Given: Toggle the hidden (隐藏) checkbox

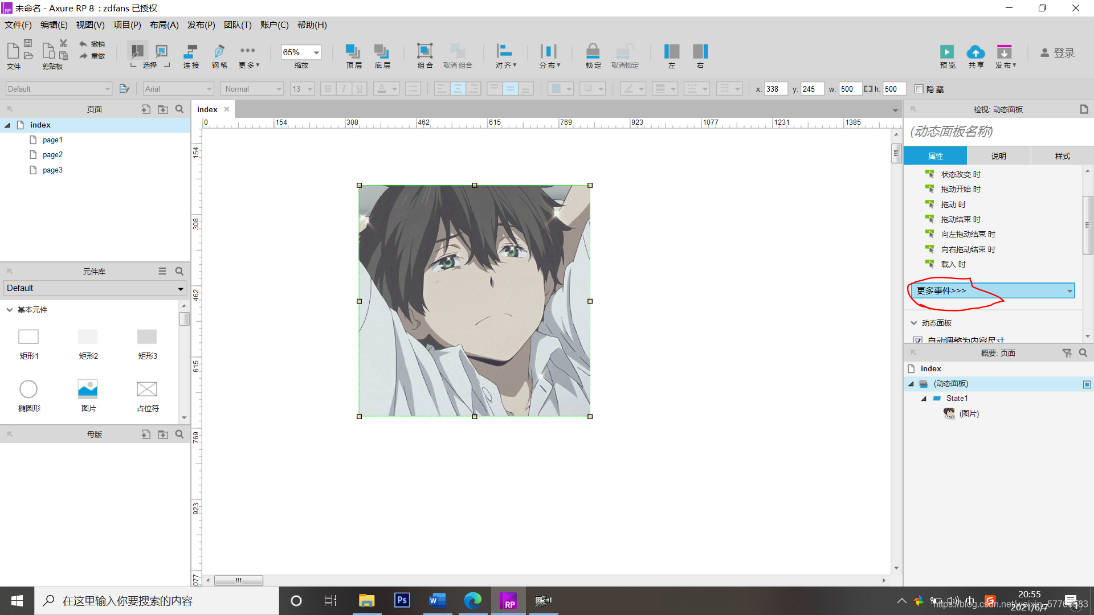Looking at the screenshot, I should pyautogui.click(x=919, y=89).
